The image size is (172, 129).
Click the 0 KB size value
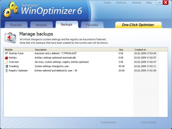click(121, 53)
